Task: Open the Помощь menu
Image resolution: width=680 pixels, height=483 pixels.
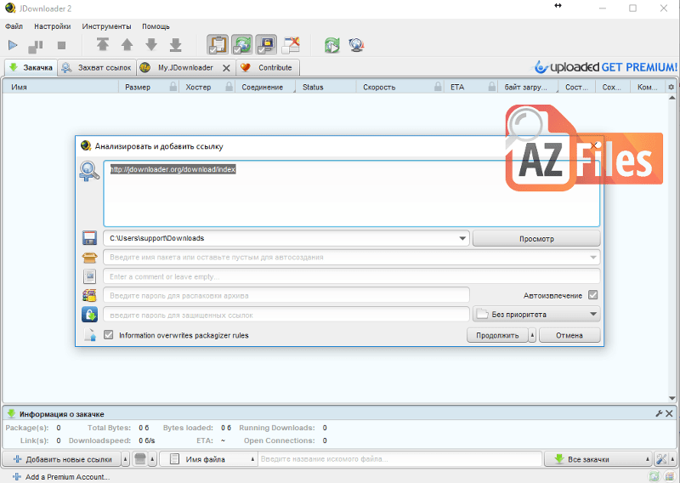Action: coord(156,26)
